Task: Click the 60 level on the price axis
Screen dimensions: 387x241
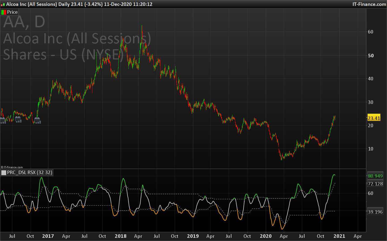Action: point(371,32)
